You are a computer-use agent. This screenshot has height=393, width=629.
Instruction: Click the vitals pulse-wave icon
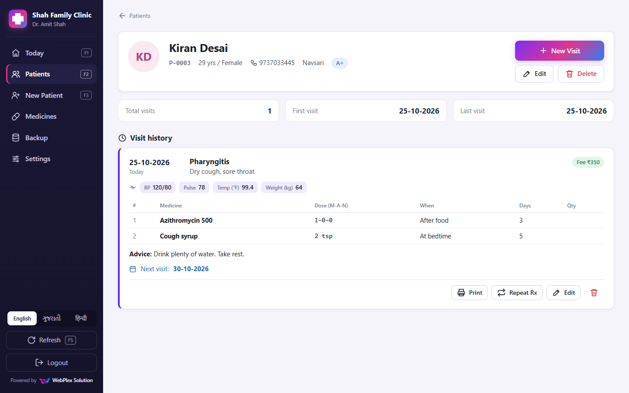[133, 187]
